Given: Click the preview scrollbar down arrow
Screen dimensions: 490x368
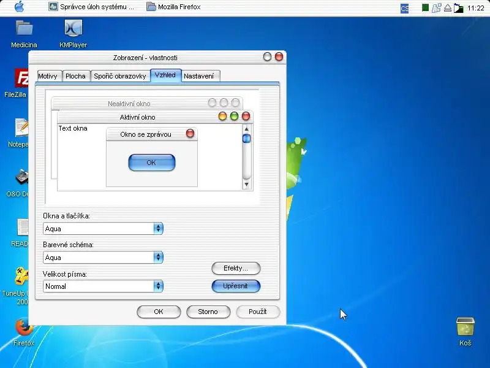Looking at the screenshot, I should [x=247, y=185].
